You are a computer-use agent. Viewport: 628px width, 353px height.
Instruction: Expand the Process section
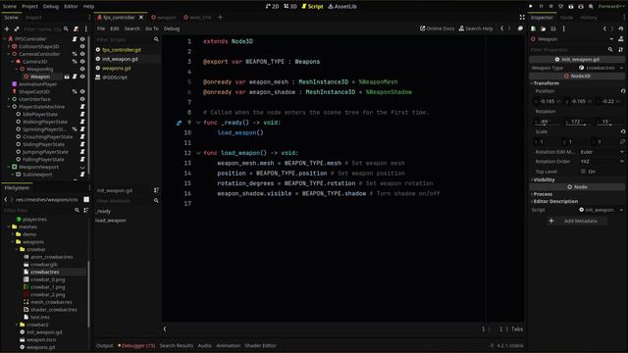coord(542,194)
